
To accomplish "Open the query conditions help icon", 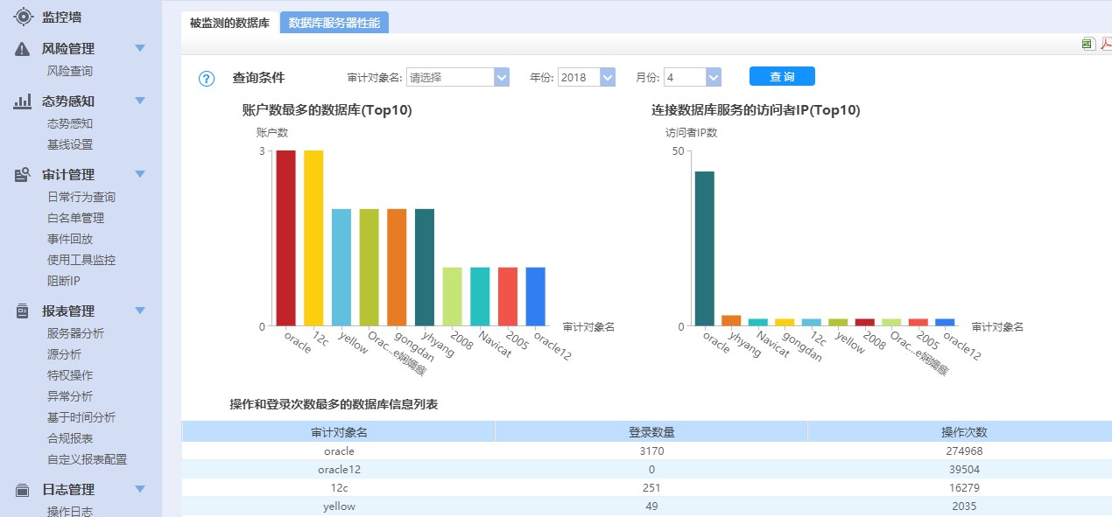I will pyautogui.click(x=207, y=79).
